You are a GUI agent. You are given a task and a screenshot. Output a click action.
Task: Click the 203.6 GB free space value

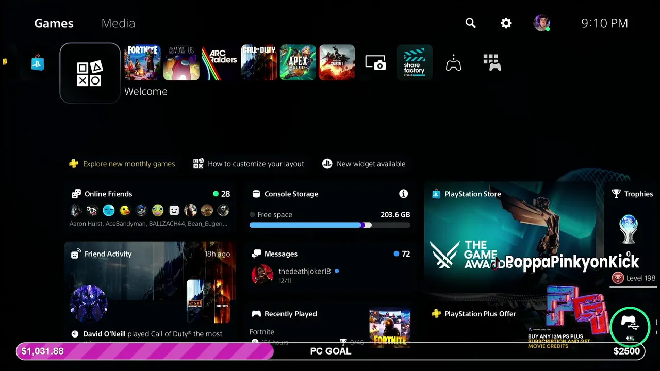pyautogui.click(x=395, y=214)
